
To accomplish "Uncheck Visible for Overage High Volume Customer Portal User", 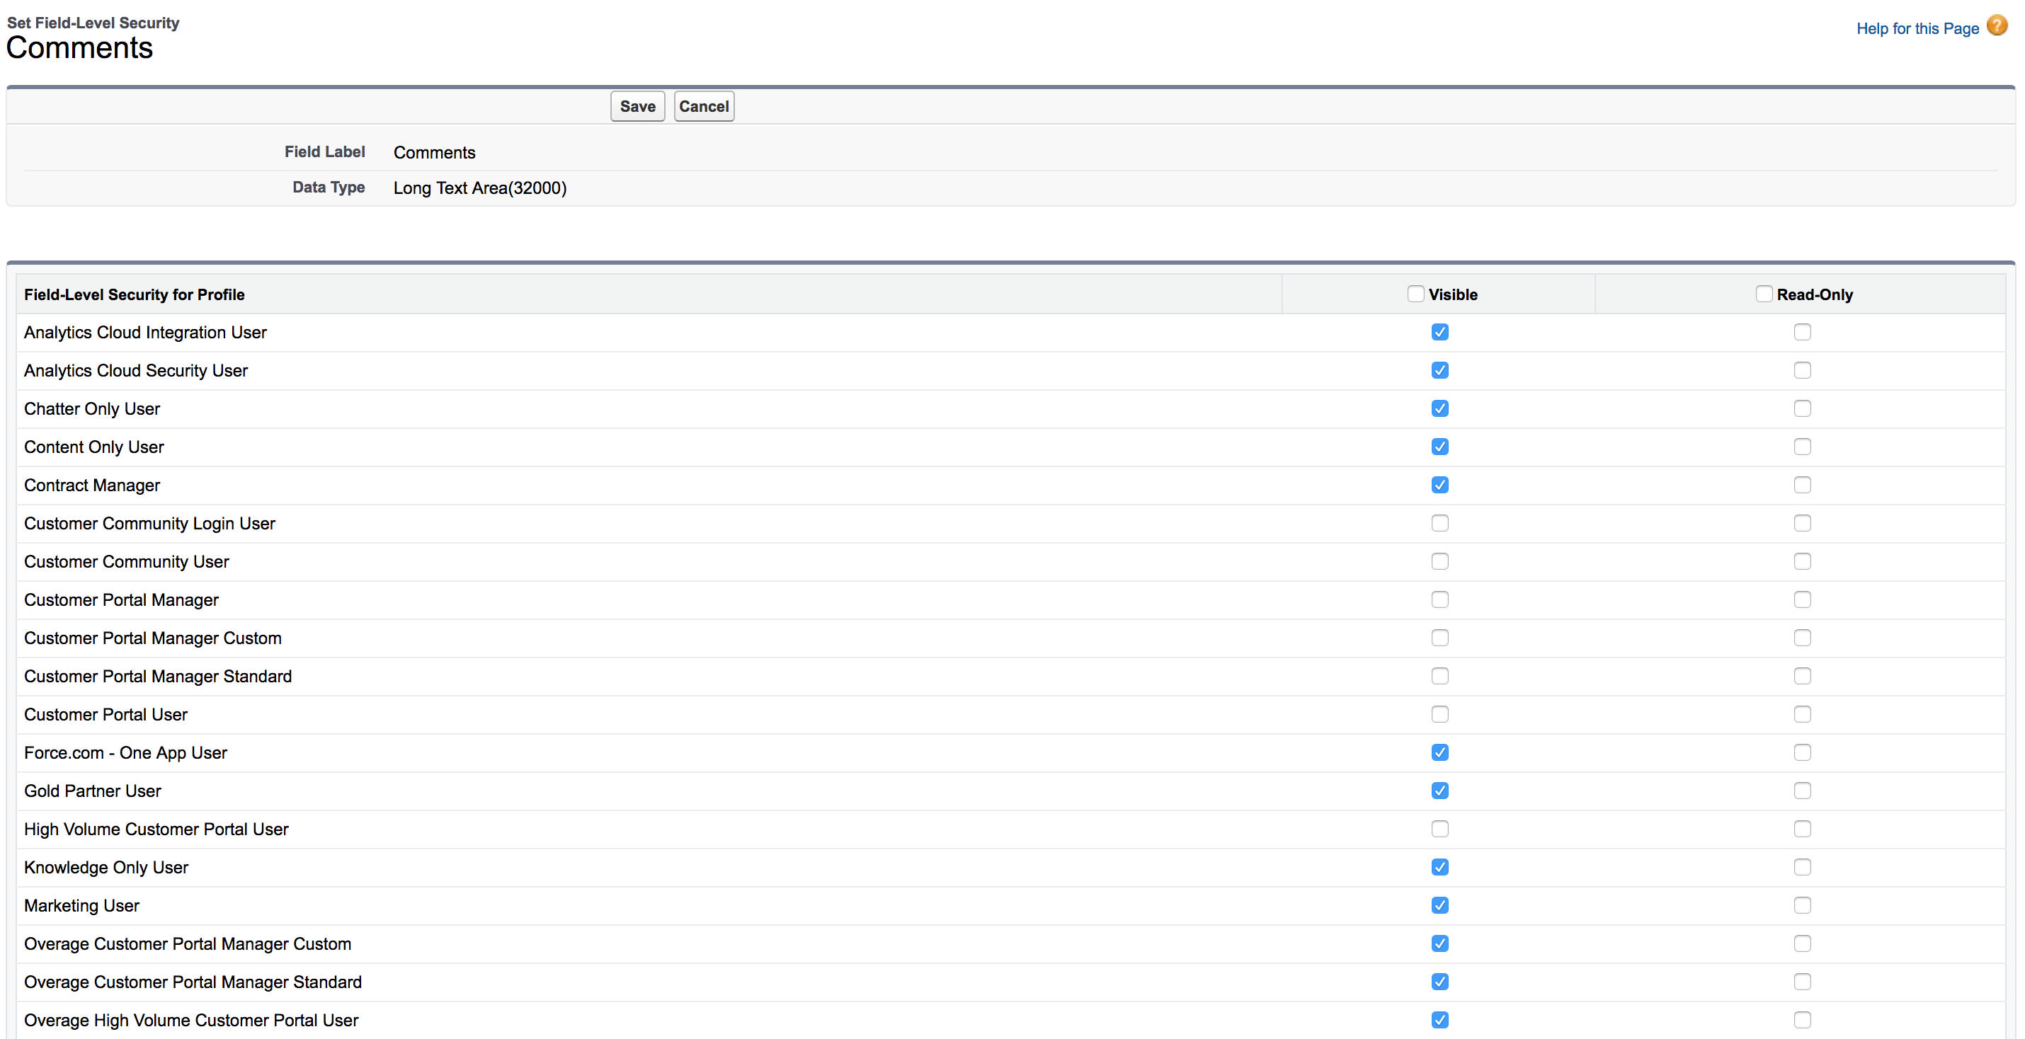I will click(1439, 1020).
